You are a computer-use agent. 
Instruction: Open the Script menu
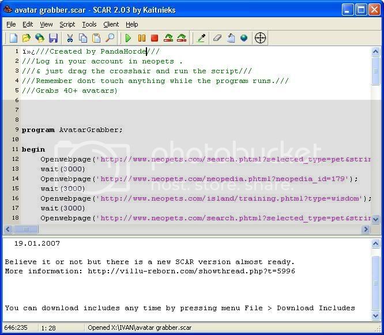[x=67, y=24]
